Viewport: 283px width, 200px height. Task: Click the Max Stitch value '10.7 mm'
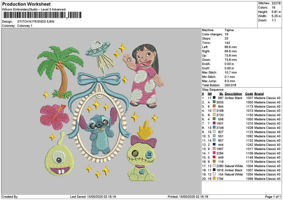tap(231, 73)
